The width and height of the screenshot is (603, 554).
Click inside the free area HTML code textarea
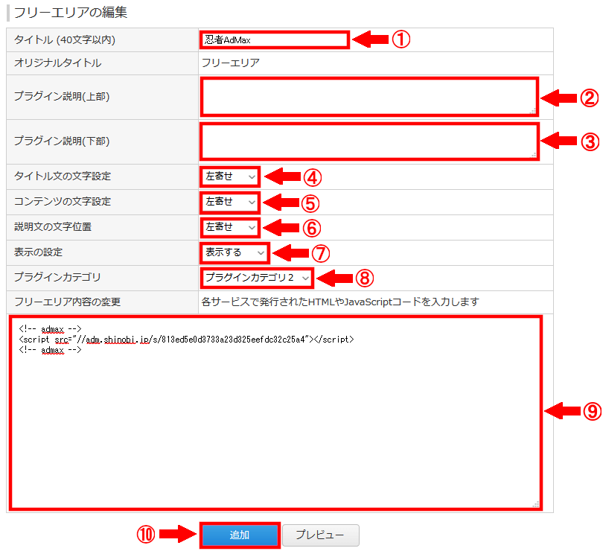coord(275,413)
